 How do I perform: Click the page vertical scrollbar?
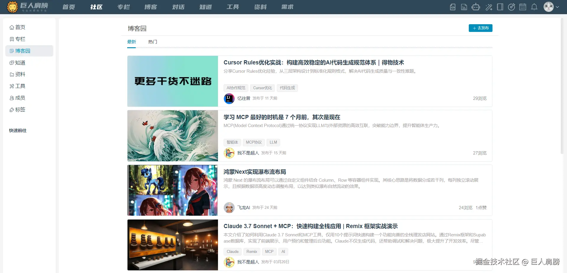[x=562, y=86]
